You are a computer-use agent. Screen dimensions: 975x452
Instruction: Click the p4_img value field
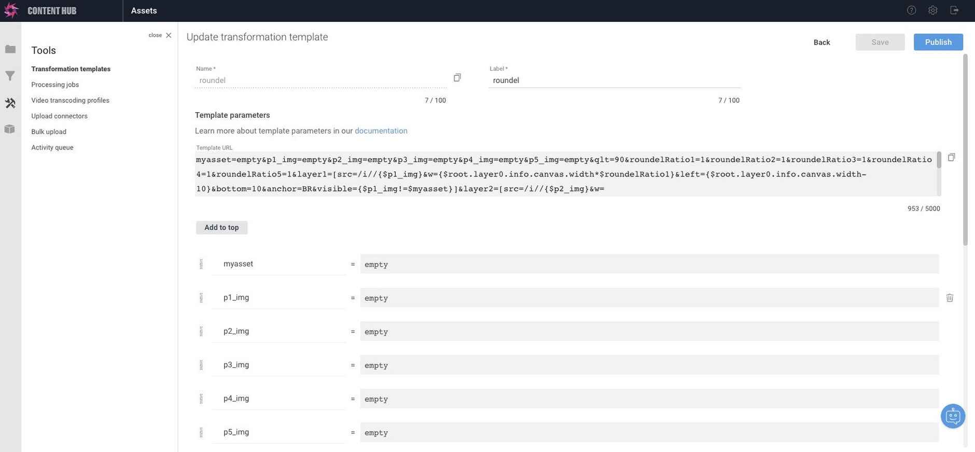point(649,399)
